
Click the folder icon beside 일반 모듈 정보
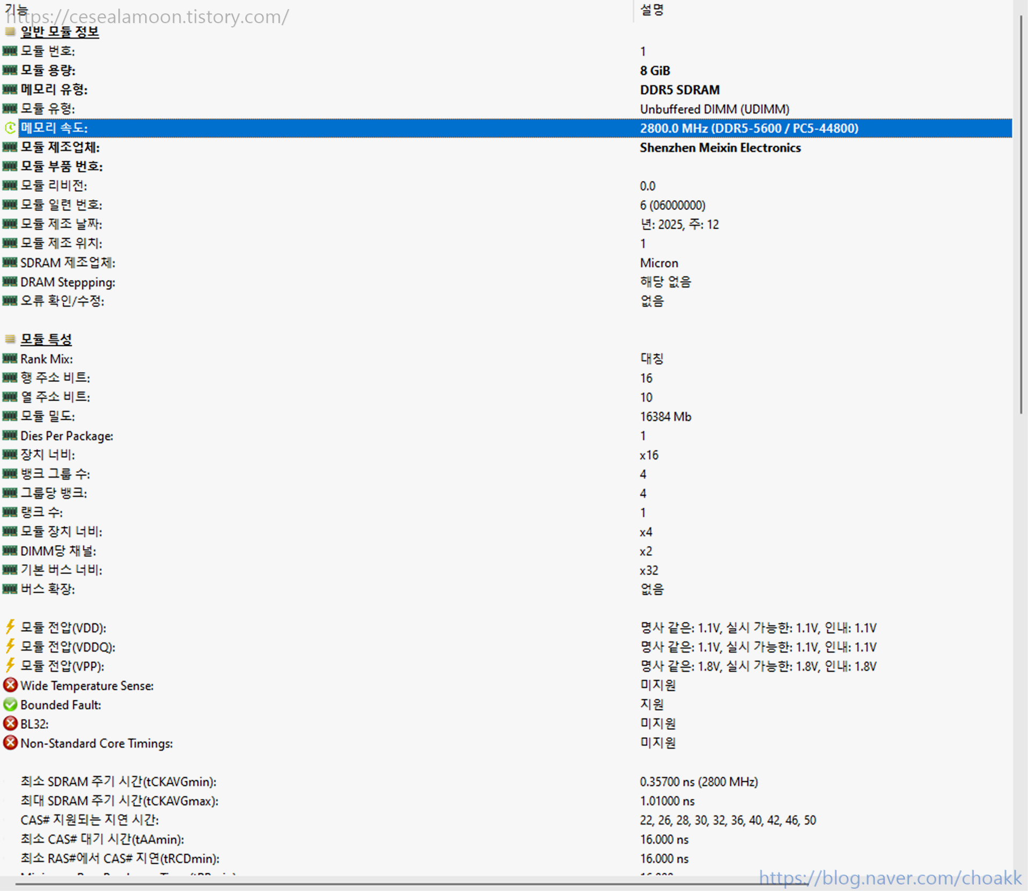tap(10, 32)
